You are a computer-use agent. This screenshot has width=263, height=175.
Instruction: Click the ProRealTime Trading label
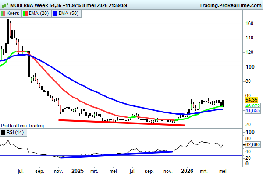tap(22, 126)
